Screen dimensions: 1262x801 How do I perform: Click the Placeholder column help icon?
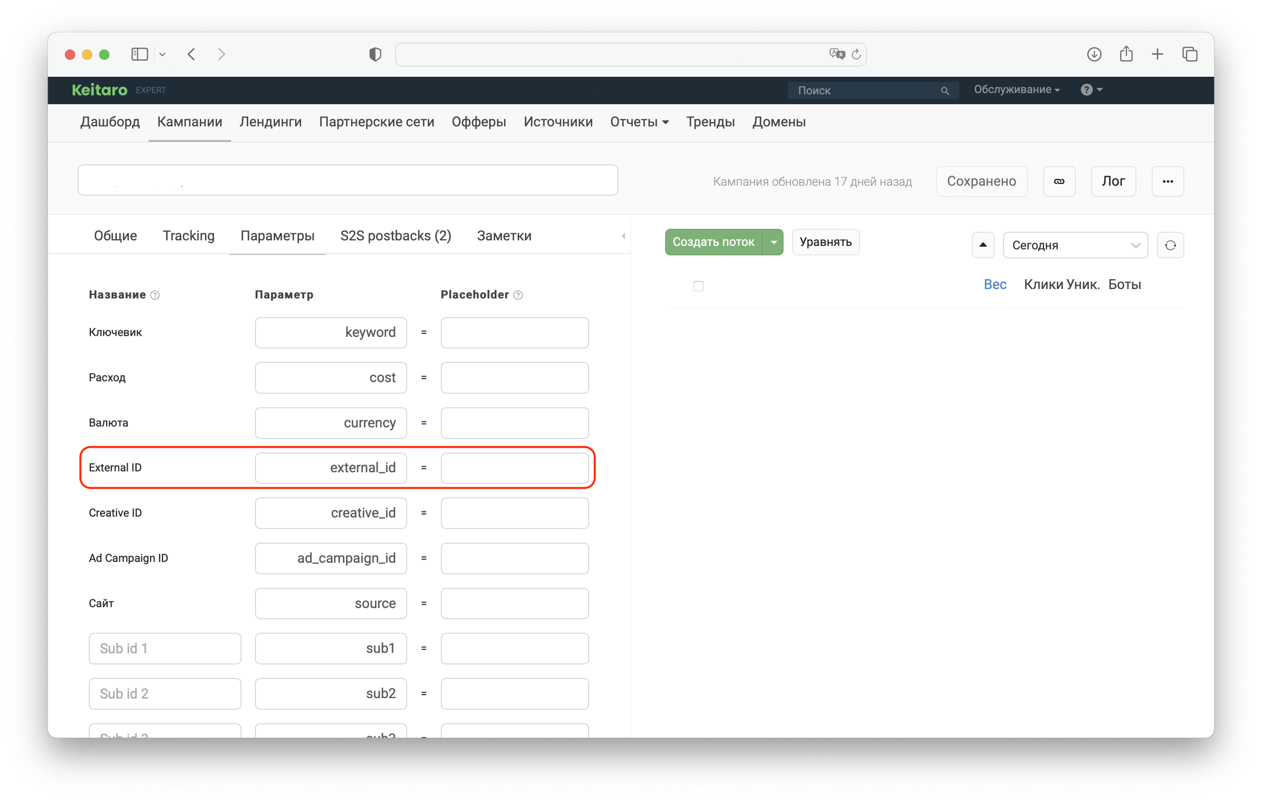pos(518,295)
